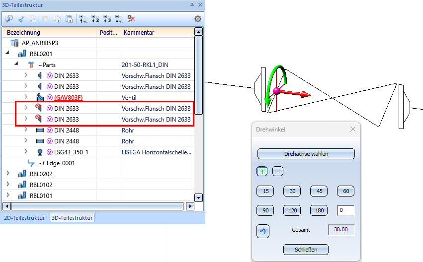Click the clipboard paste icon with a red dot
The image size is (423, 262).
pos(69,19)
